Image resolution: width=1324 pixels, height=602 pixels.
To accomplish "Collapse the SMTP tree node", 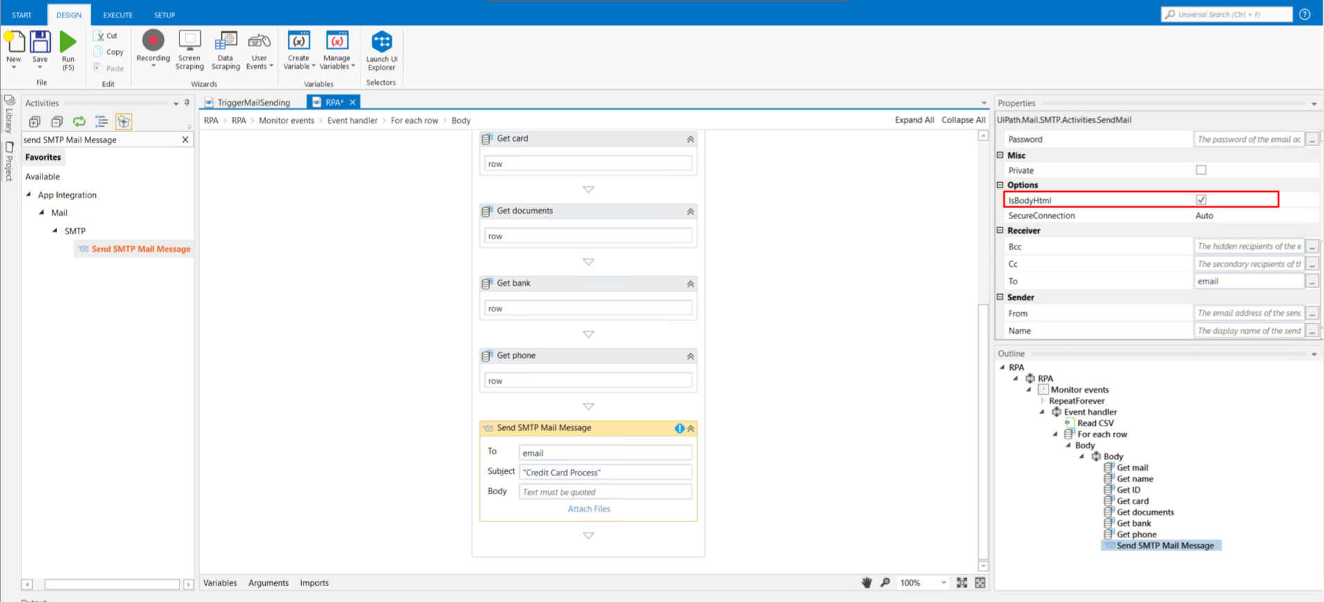I will pyautogui.click(x=55, y=231).
